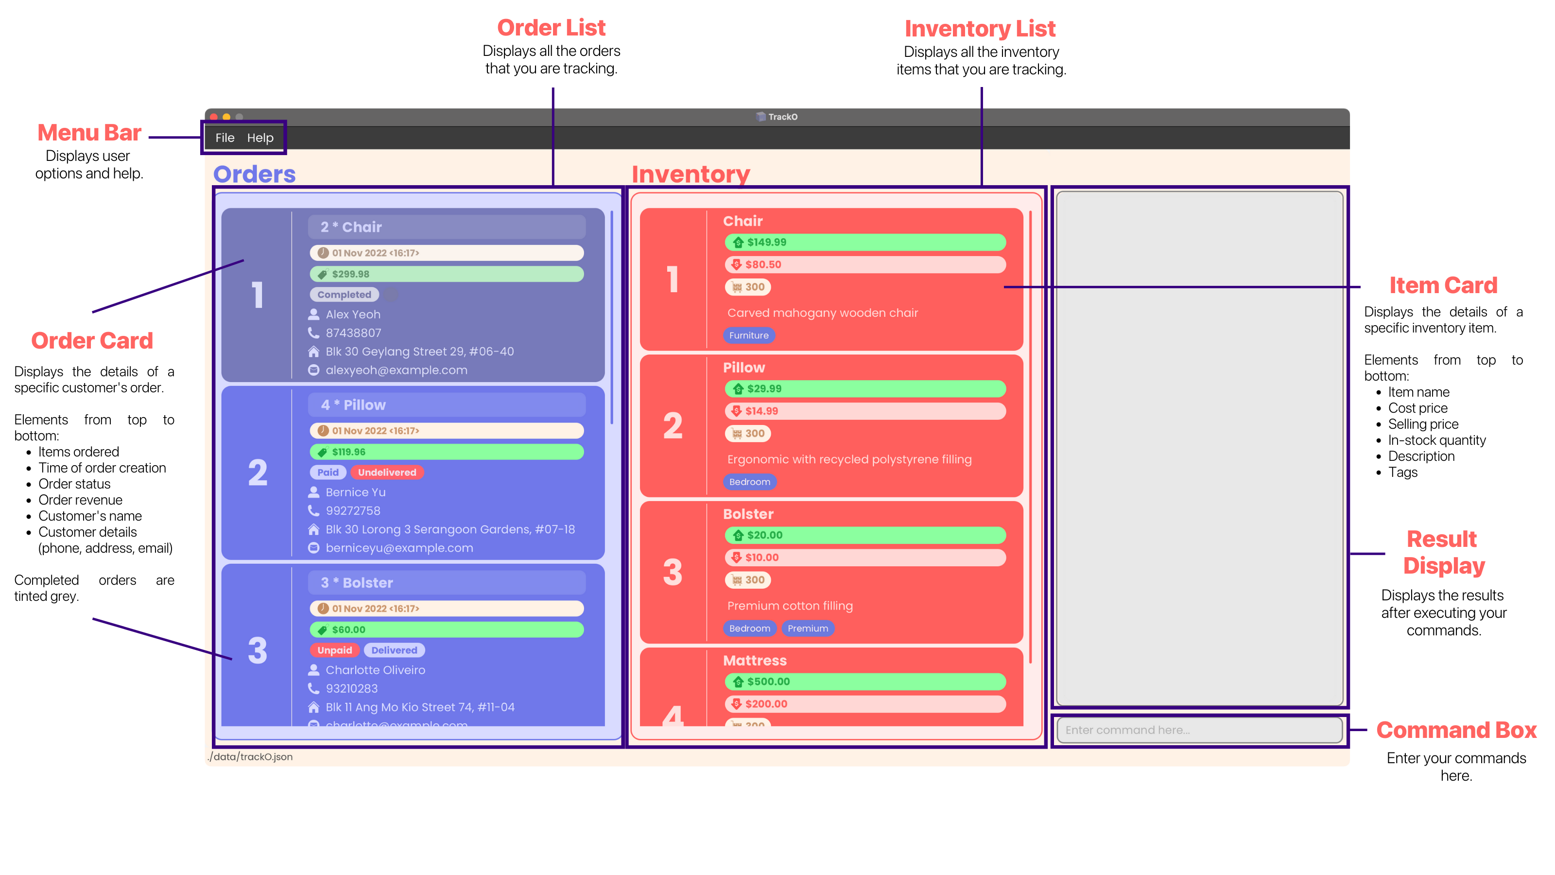Click the Orders panel heading

pos(254,174)
